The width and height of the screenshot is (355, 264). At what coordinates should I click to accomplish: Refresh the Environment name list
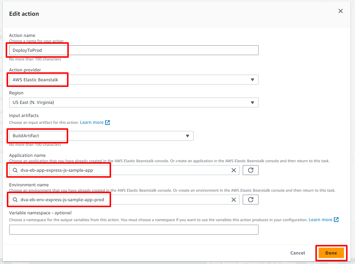pyautogui.click(x=250, y=200)
